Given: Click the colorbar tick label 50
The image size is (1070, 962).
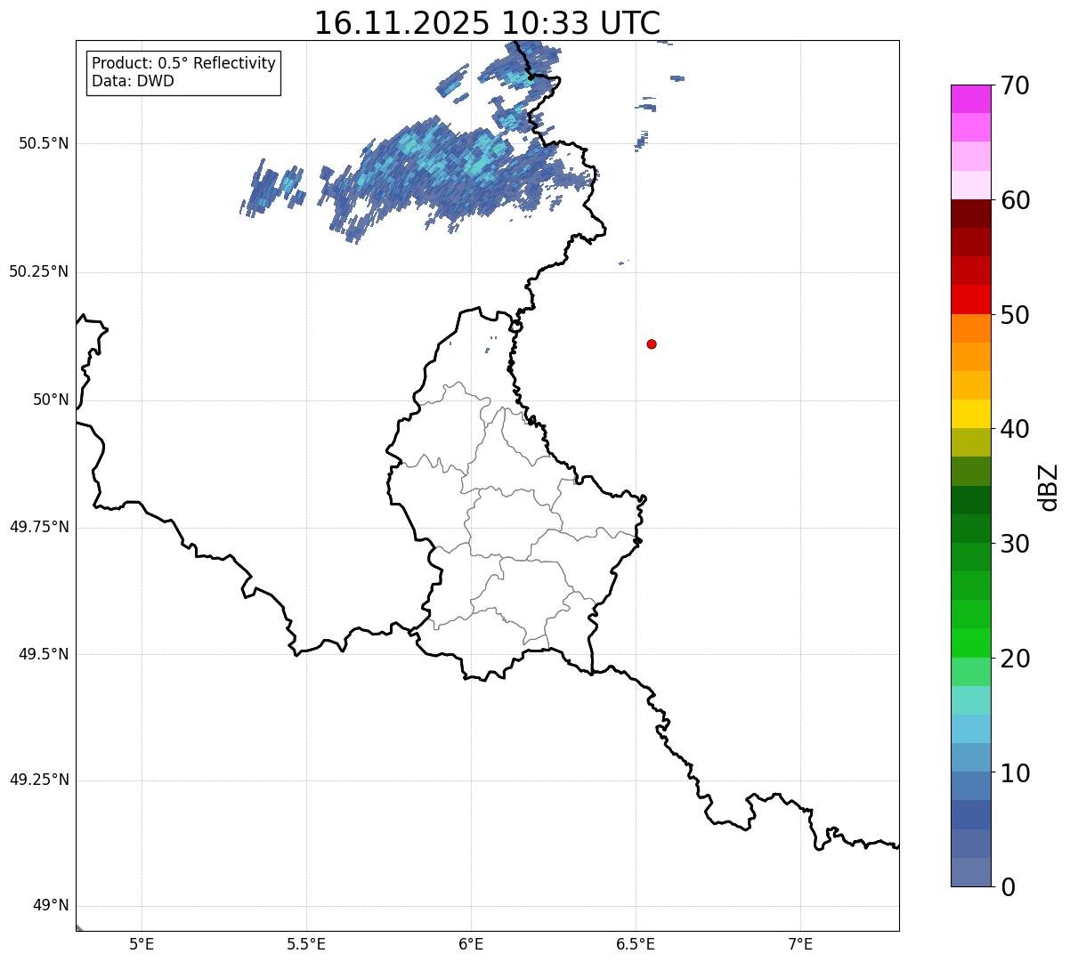Looking at the screenshot, I should tap(1015, 315).
